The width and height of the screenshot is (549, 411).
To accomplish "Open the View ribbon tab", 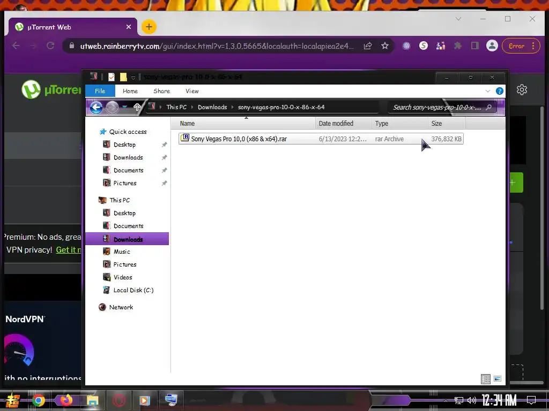I will point(192,91).
